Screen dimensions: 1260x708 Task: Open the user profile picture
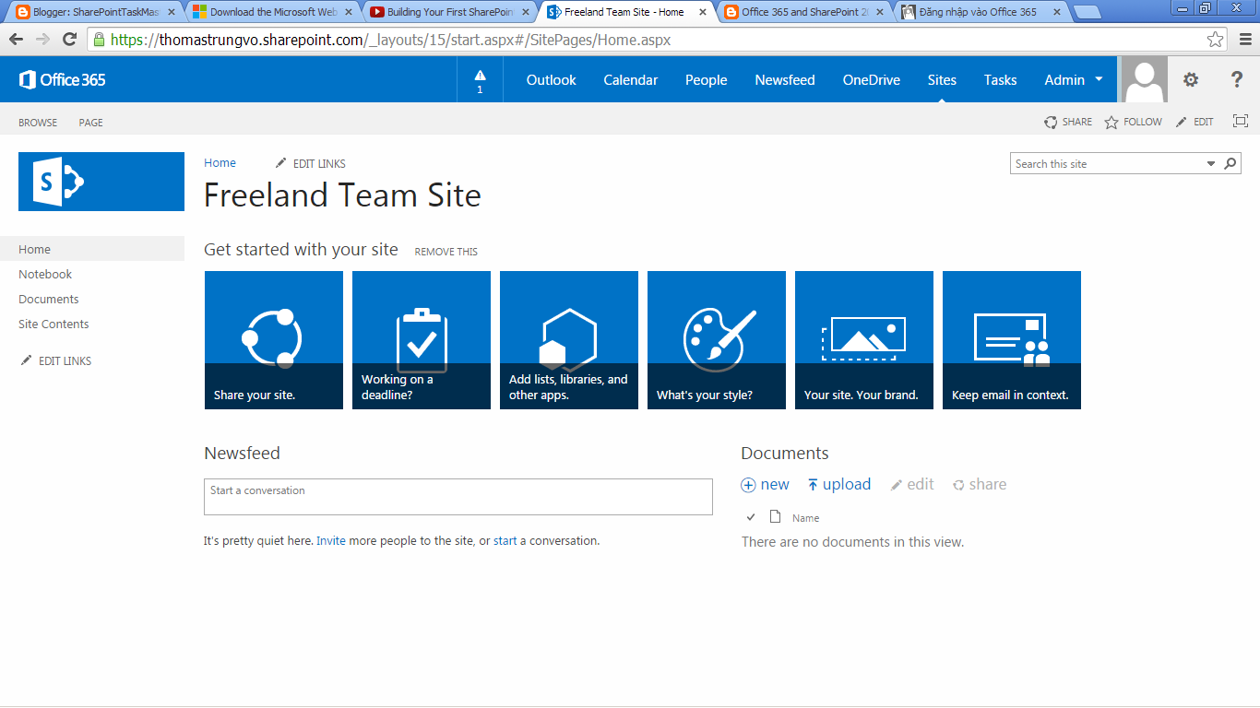coord(1145,79)
